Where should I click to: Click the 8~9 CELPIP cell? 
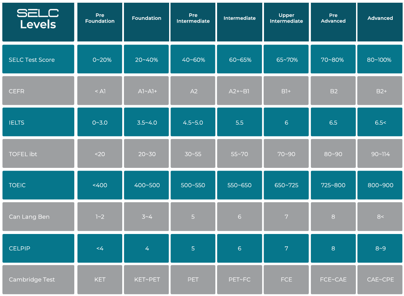tap(380, 248)
